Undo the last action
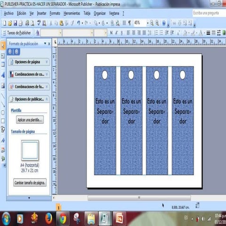 (79, 23)
